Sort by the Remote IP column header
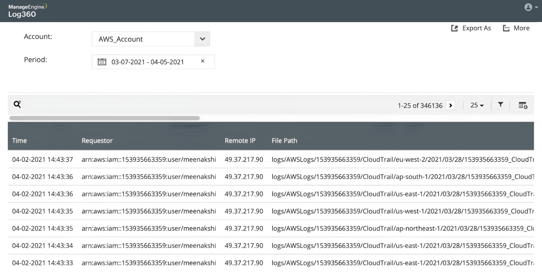Screen dimensions: 542x274 pos(240,141)
